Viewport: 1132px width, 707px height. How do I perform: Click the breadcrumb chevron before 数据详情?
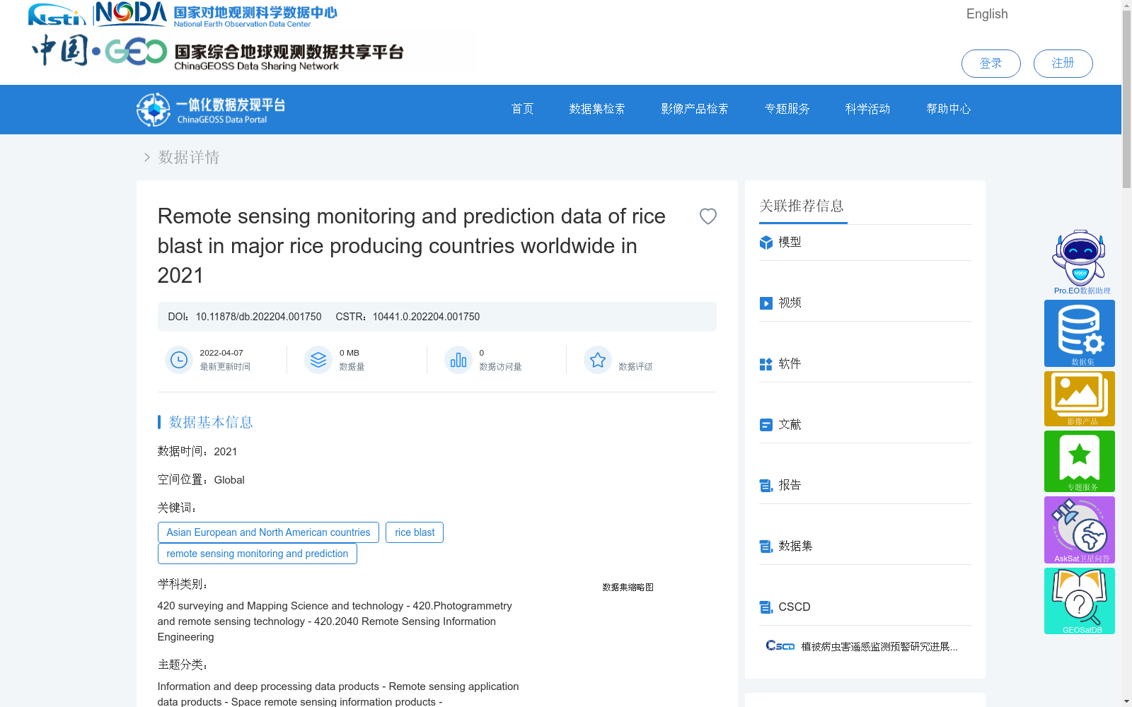coord(146,157)
